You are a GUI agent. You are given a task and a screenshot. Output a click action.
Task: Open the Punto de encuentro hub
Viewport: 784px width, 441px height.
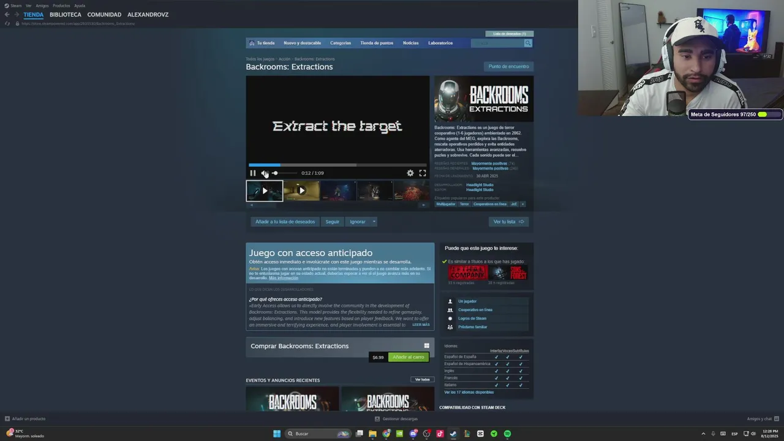tap(508, 66)
